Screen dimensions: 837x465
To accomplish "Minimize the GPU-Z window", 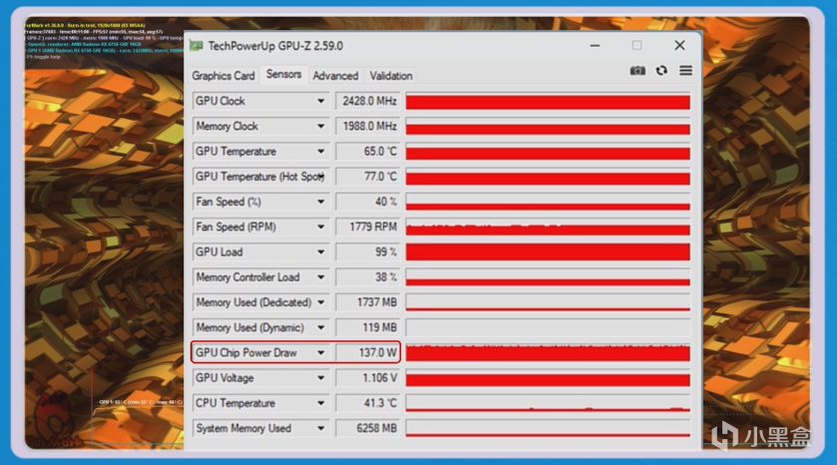I will pyautogui.click(x=595, y=46).
